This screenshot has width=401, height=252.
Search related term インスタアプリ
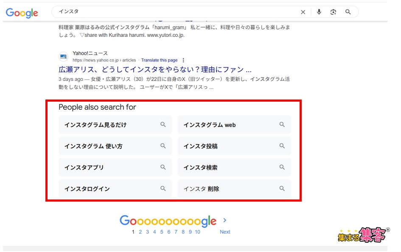(x=115, y=167)
